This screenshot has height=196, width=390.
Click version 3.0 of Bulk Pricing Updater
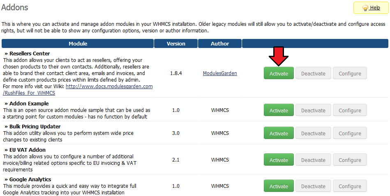[x=175, y=133]
